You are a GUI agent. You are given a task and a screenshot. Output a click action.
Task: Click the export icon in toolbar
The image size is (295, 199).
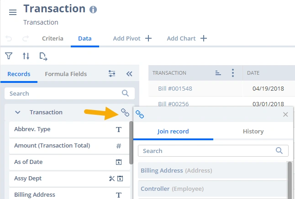point(43,56)
